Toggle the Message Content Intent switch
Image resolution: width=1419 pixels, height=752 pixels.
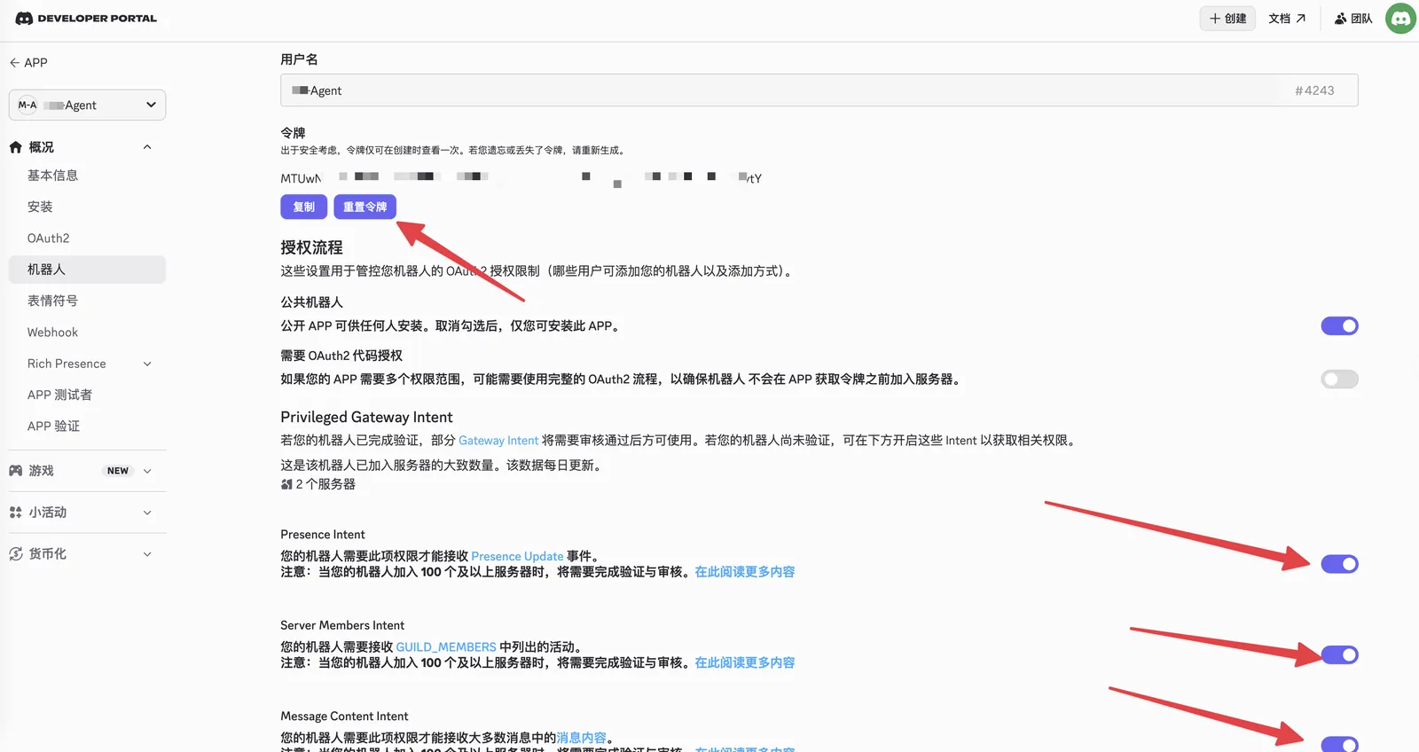[x=1339, y=745]
